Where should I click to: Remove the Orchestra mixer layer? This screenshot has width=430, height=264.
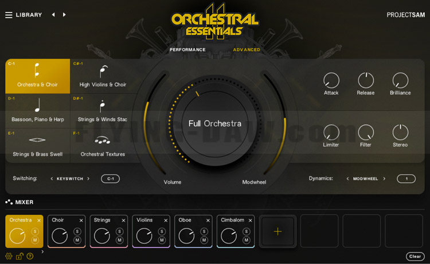[39, 221]
